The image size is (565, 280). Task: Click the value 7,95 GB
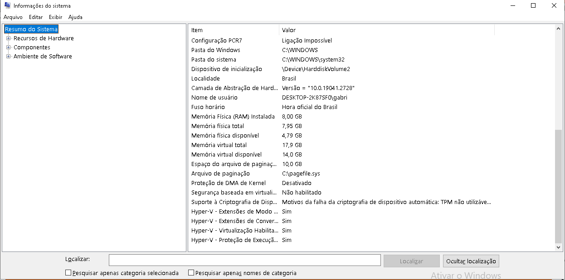[x=292, y=126]
